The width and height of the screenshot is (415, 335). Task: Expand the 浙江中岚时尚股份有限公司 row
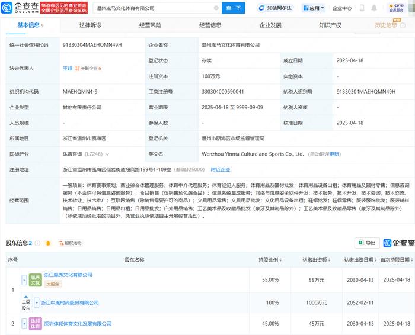pos(37,302)
